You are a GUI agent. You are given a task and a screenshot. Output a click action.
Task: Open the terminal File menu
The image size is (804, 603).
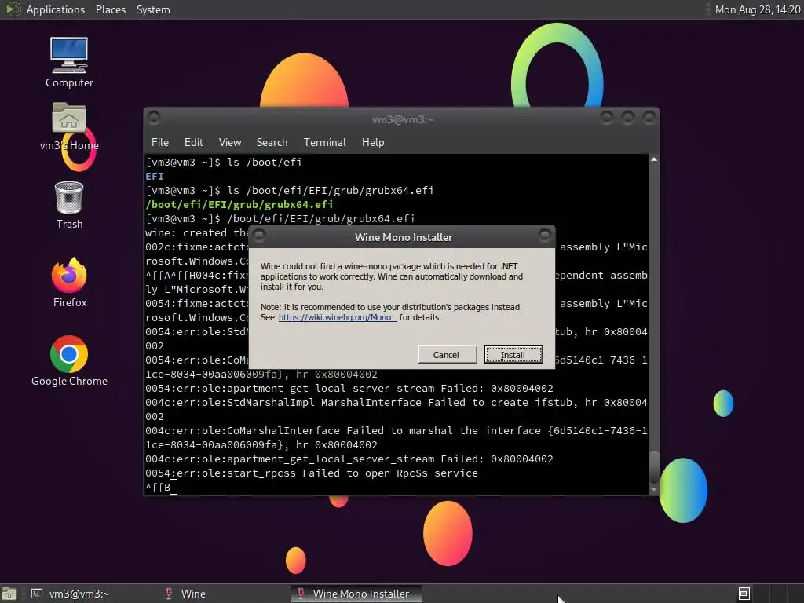[160, 143]
